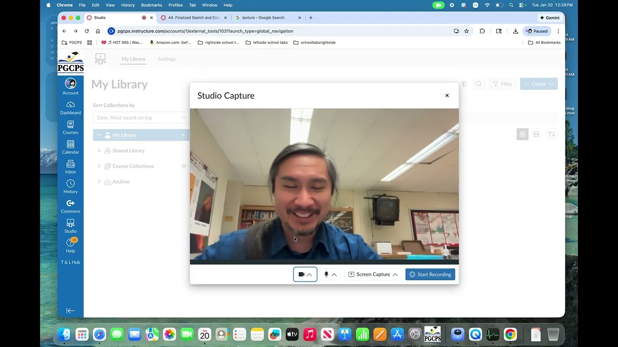Switch to My Library tab
This screenshot has width=618, height=347.
point(133,59)
